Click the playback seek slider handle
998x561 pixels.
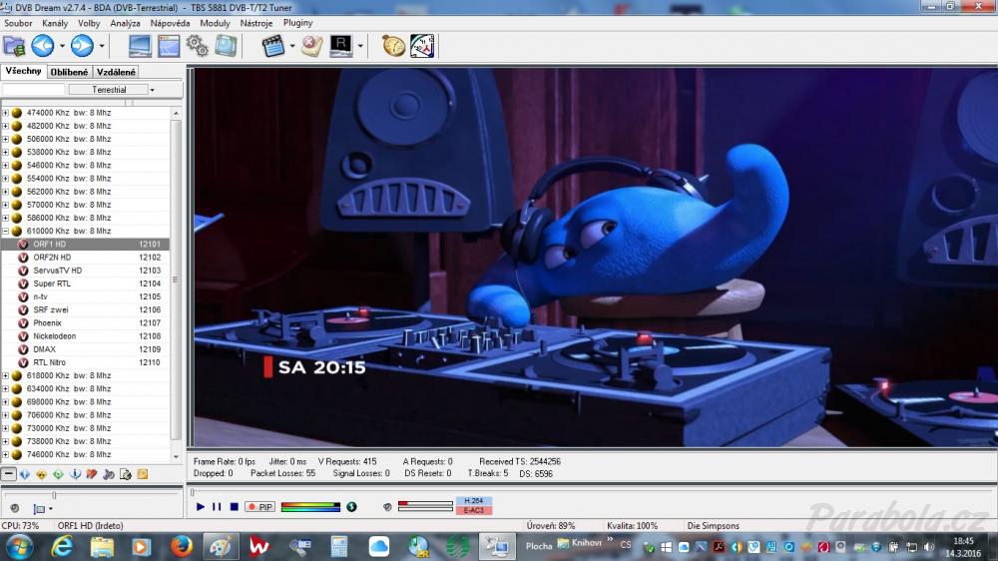(192, 492)
